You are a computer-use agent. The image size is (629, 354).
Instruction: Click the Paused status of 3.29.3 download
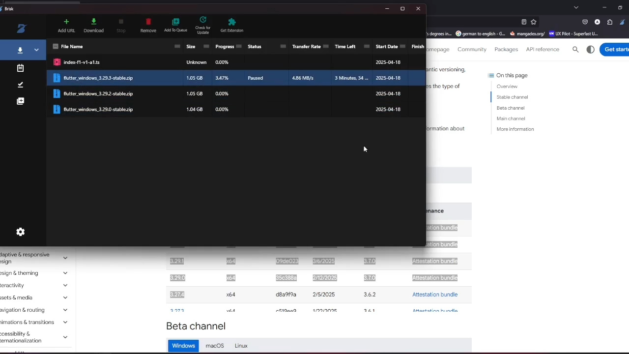(x=255, y=78)
